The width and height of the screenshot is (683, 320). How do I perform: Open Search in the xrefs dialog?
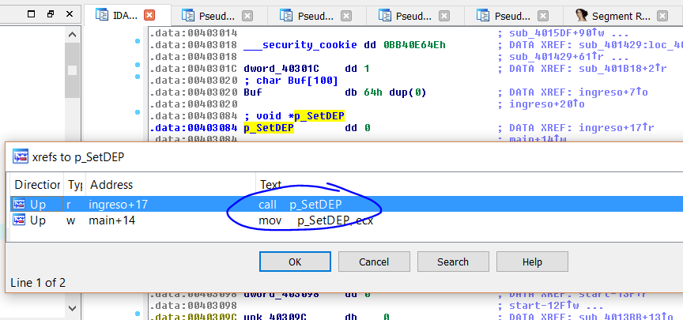(453, 262)
